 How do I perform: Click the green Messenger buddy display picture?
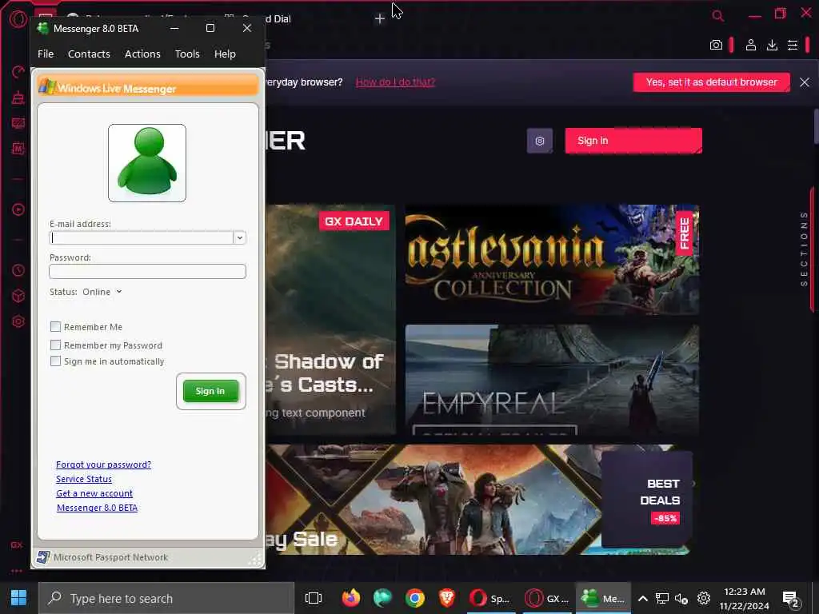point(147,163)
